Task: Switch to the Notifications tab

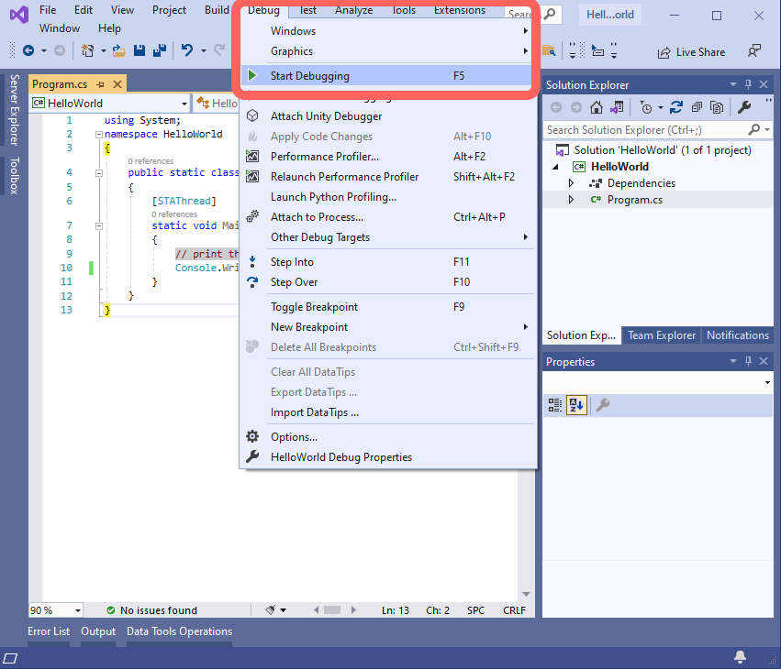Action: point(737,335)
